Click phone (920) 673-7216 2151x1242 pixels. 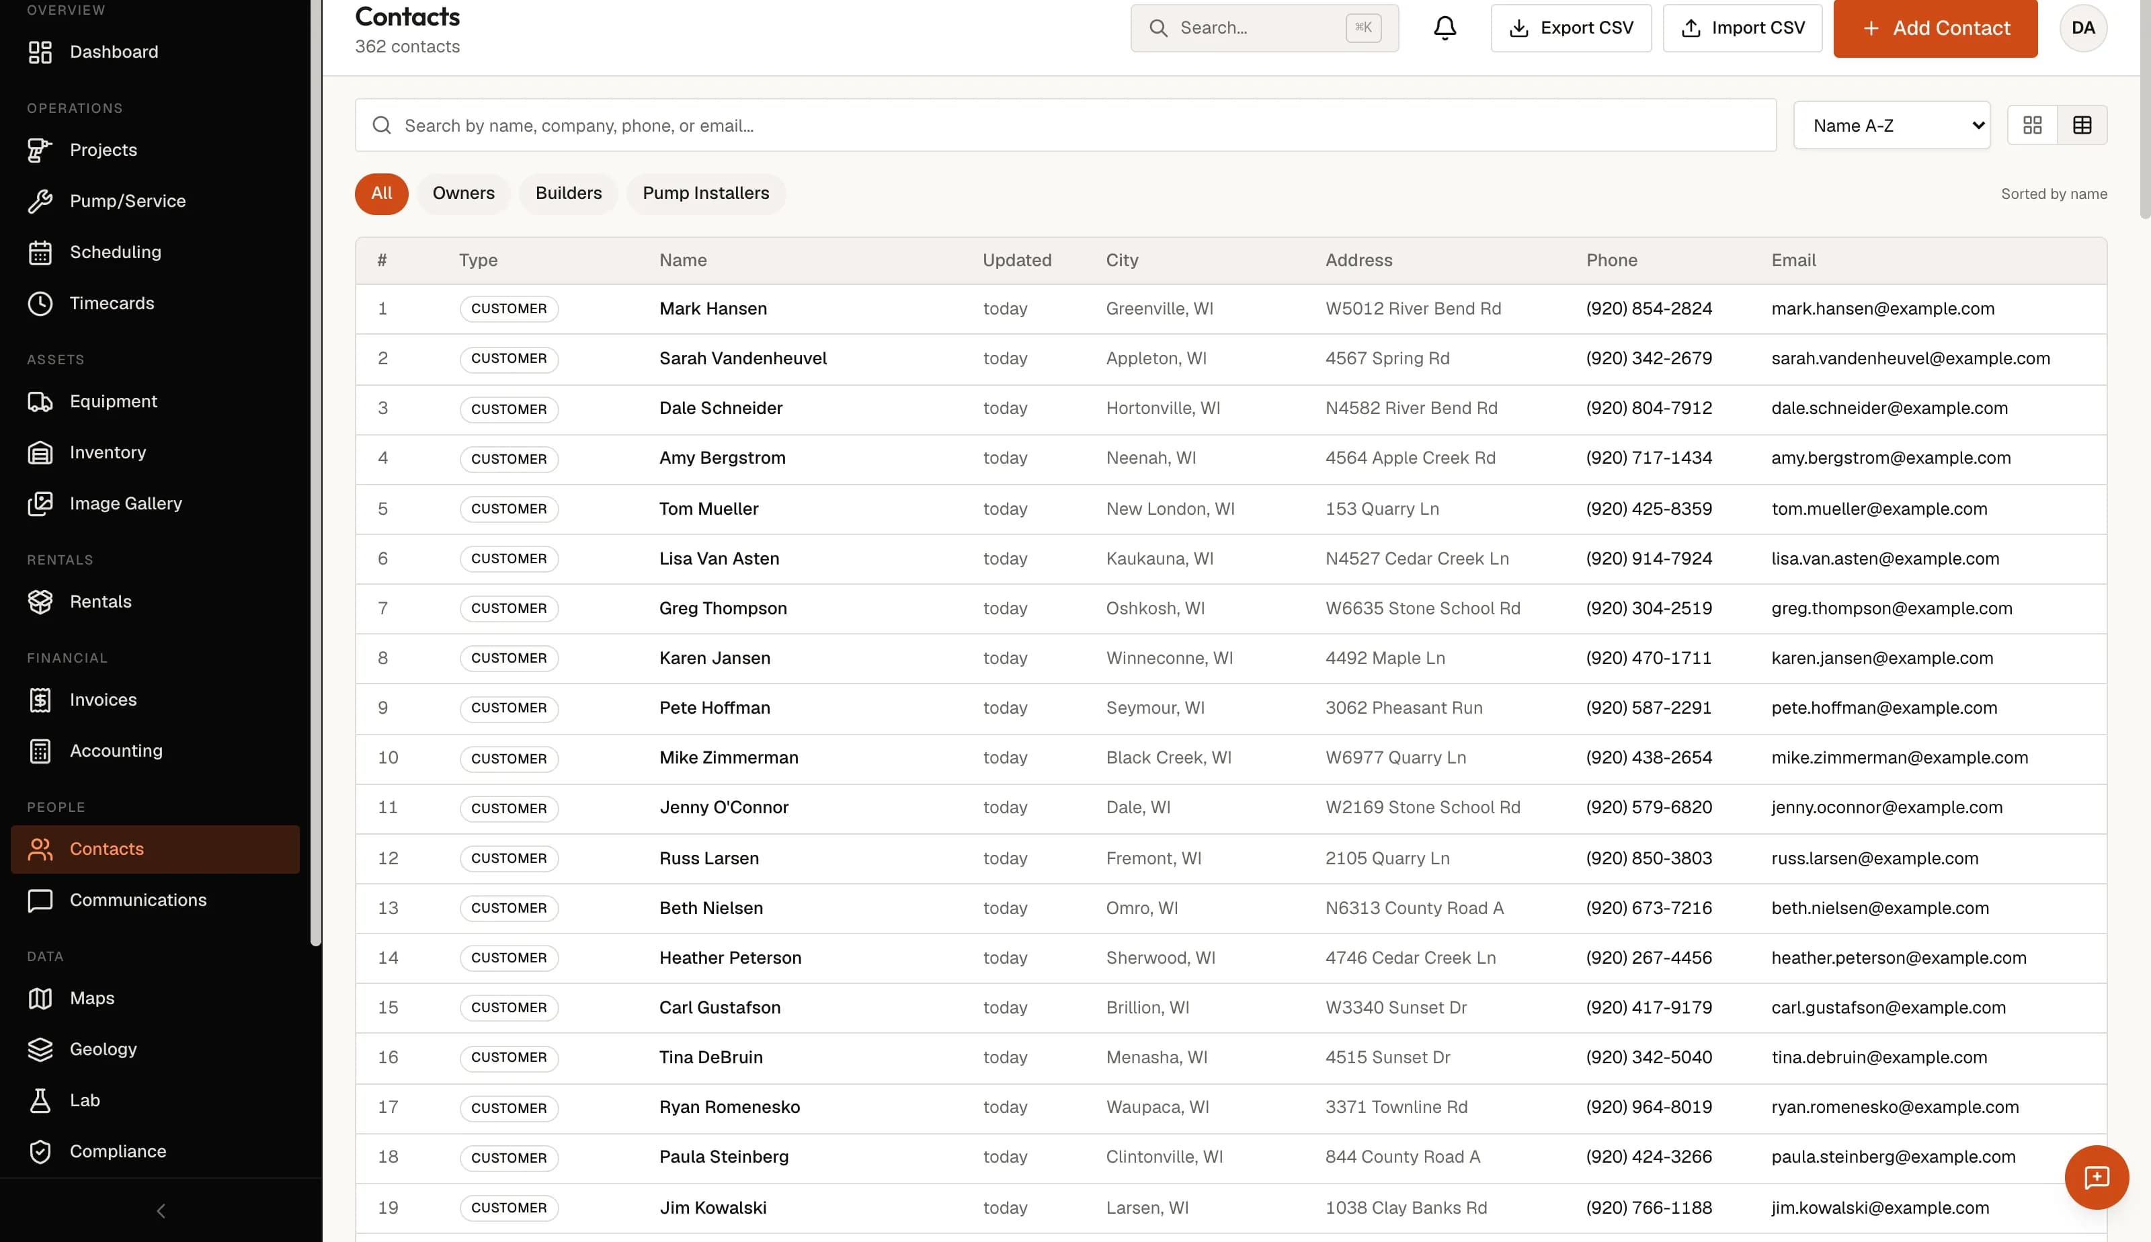pyautogui.click(x=1649, y=909)
